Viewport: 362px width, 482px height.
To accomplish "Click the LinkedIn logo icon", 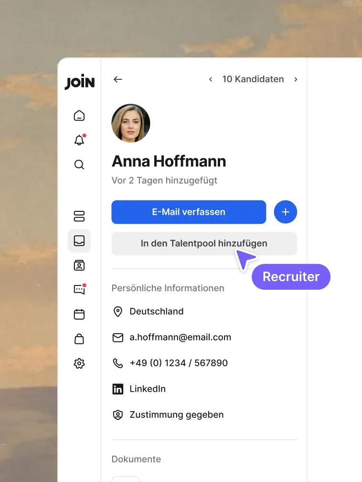I will coord(118,389).
